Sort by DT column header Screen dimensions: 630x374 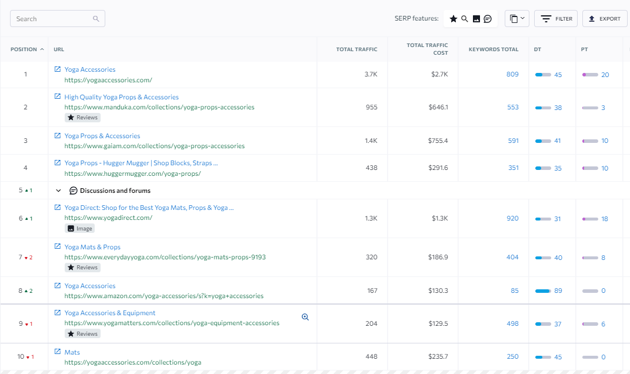pyautogui.click(x=538, y=49)
